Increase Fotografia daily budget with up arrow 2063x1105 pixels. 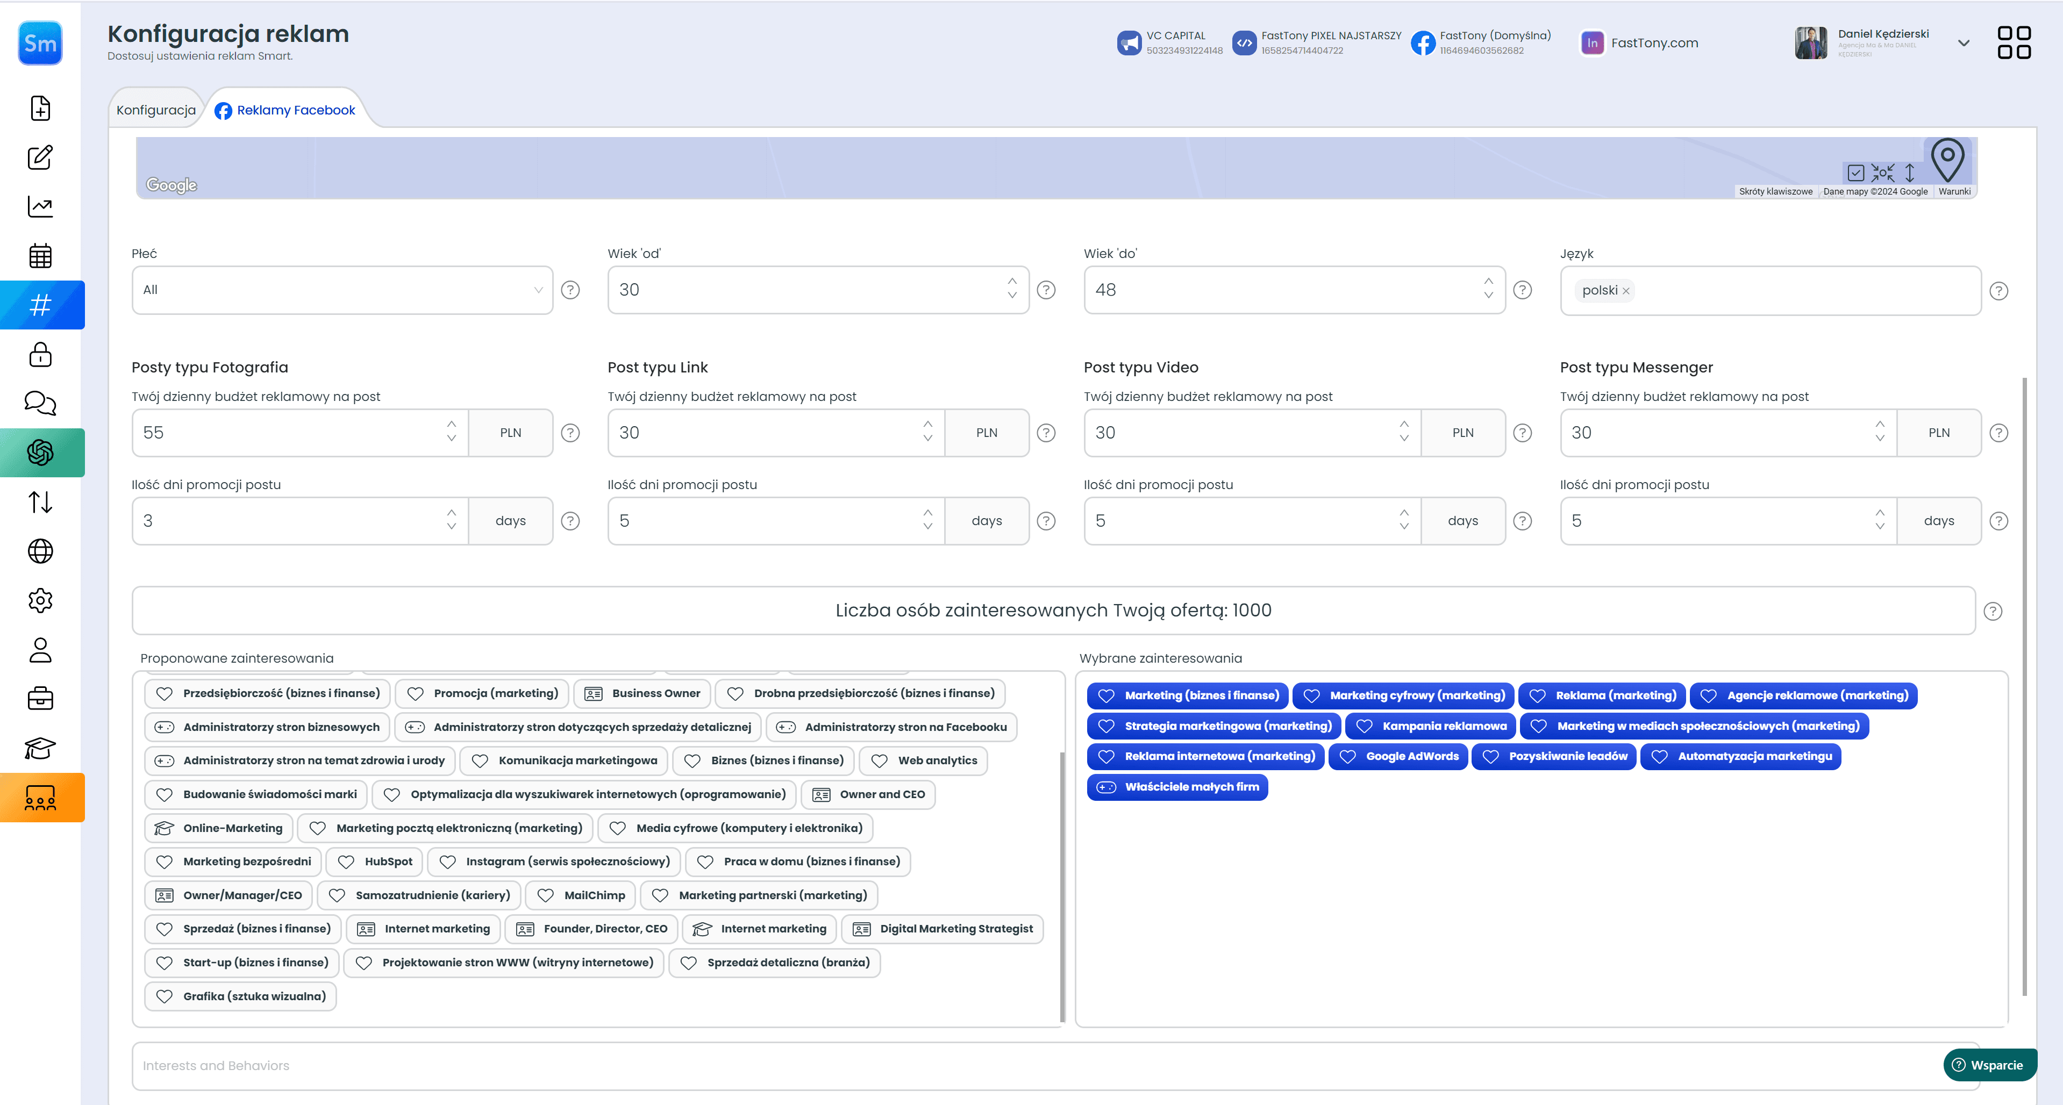point(452,425)
